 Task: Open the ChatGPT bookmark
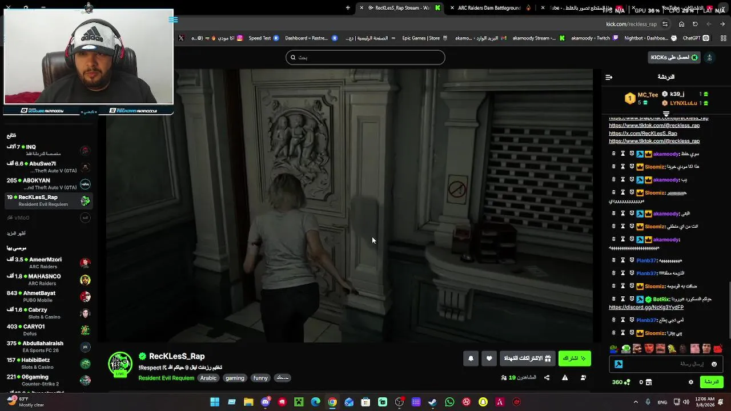(x=696, y=38)
